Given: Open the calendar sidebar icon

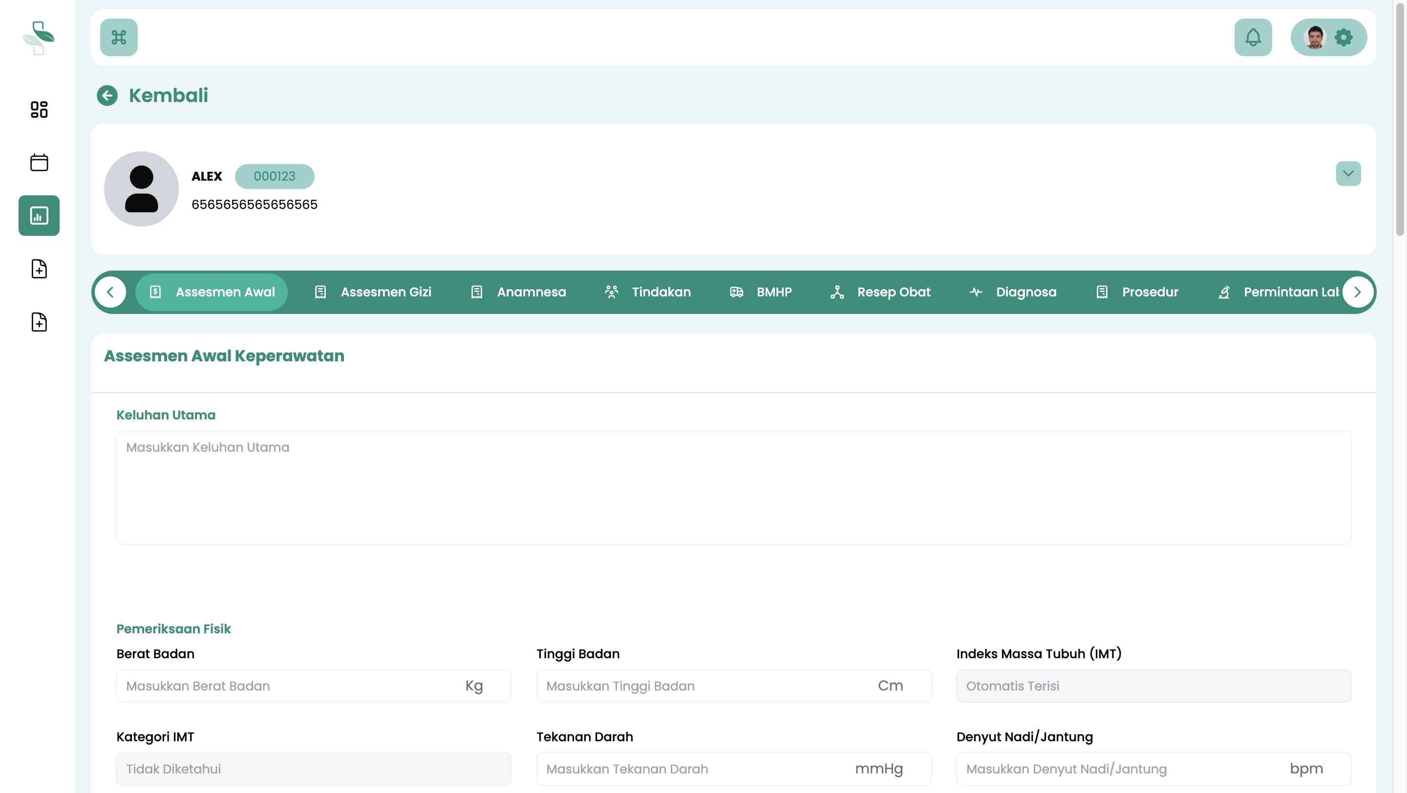Looking at the screenshot, I should [39, 162].
